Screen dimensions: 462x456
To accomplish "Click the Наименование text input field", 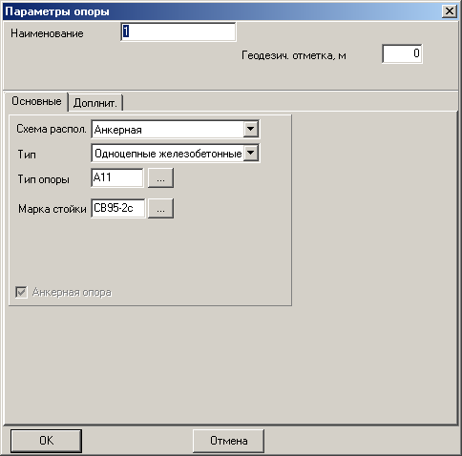I will pos(178,31).
